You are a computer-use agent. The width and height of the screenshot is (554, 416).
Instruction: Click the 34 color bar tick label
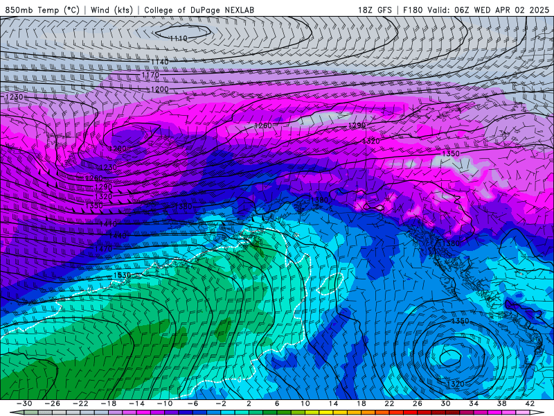coord(474,404)
